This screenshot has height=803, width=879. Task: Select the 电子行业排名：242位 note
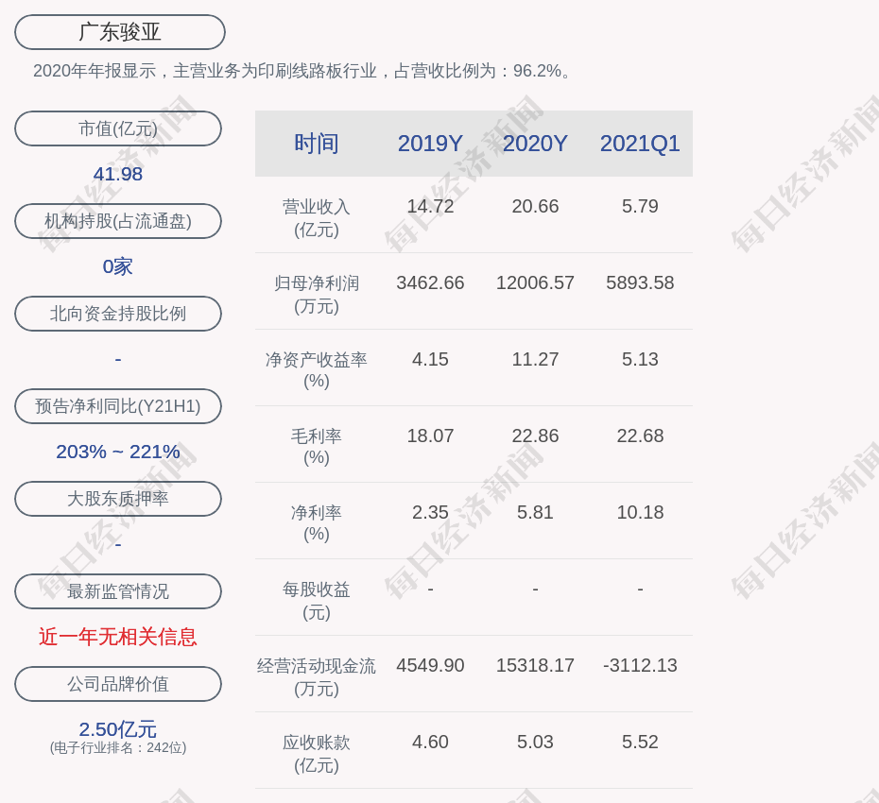118,747
